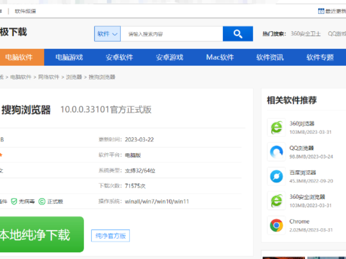Click the 2.02MB/2023-03-31 detail text
The height and width of the screenshot is (259, 346).
pos(311,230)
